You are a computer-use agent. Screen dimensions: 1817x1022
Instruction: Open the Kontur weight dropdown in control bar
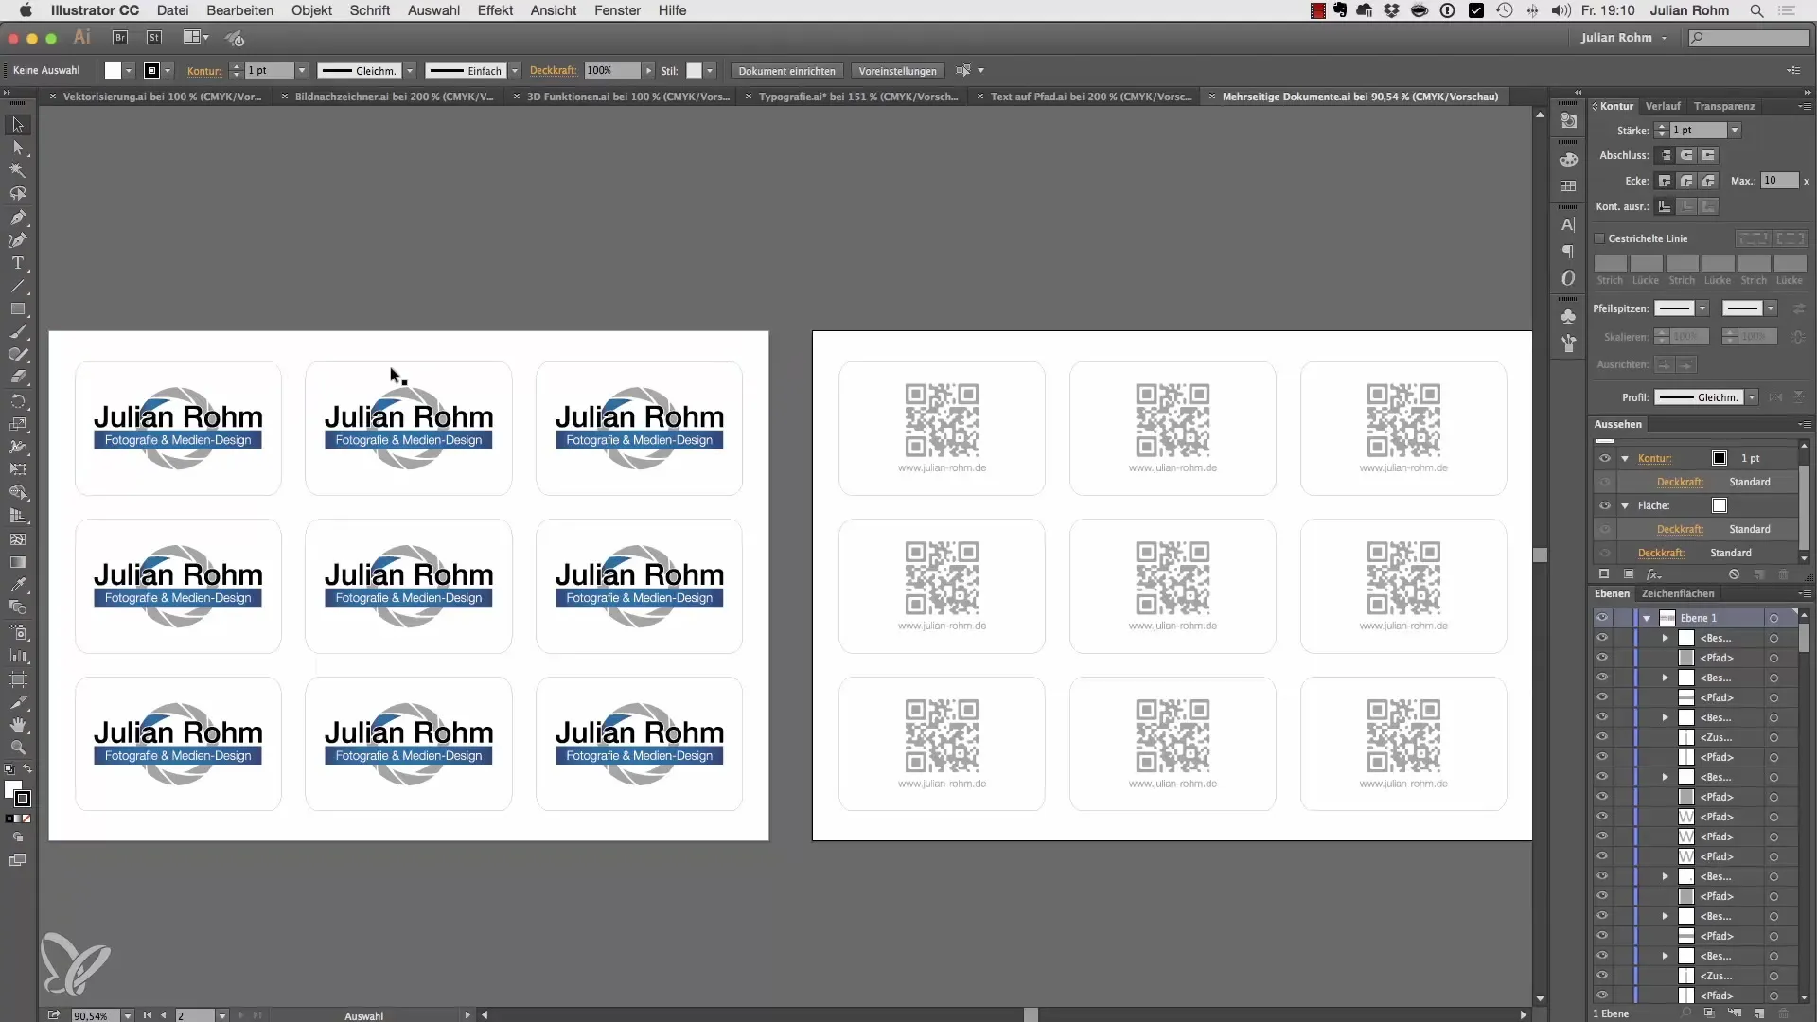pos(302,71)
